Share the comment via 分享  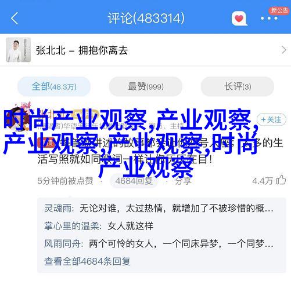coord(183,181)
